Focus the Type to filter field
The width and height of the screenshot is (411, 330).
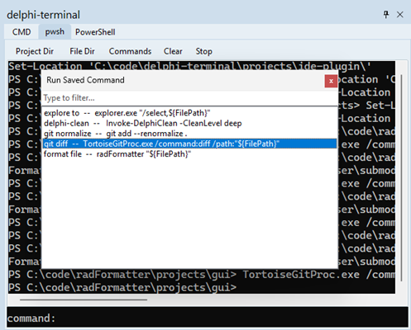pos(189,98)
